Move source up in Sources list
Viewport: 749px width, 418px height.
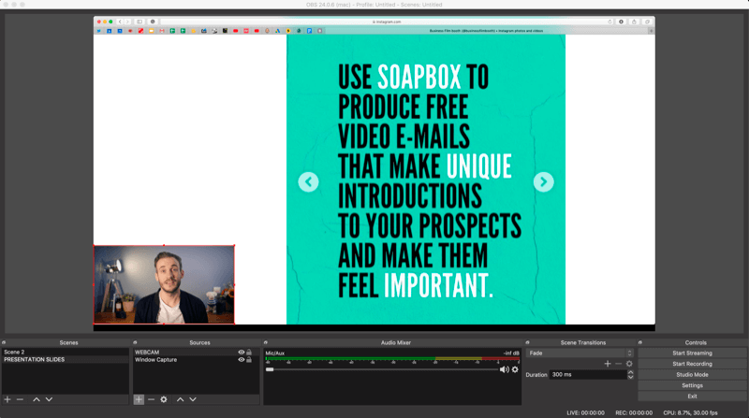(180, 399)
